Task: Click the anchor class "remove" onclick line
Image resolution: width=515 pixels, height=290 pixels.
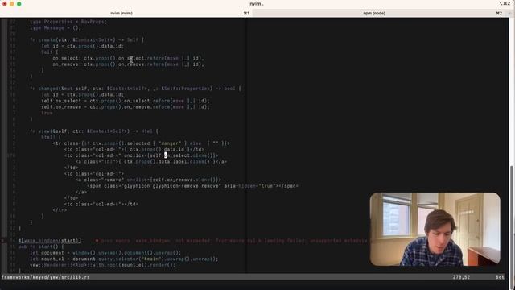Action: coord(148,180)
